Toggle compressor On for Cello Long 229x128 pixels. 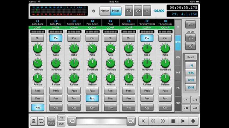[x=37, y=38]
